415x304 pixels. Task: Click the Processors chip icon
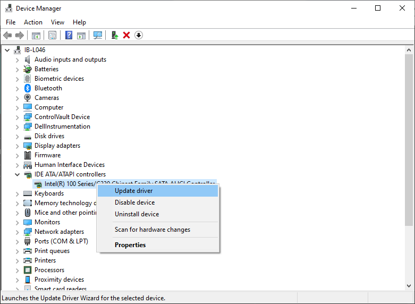28,270
